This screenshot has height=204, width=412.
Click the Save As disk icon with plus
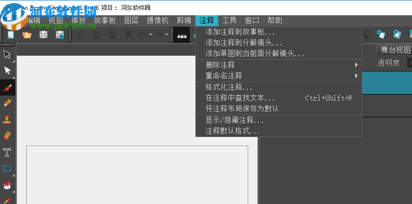click(x=60, y=34)
